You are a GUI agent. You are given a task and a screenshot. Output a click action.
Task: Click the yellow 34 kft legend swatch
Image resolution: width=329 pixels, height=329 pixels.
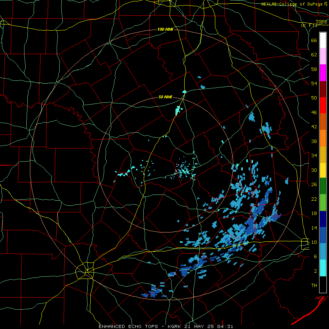323,170
